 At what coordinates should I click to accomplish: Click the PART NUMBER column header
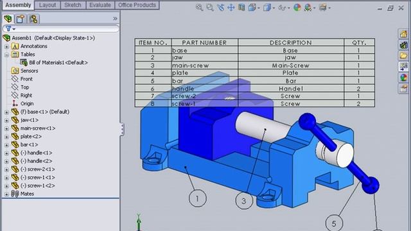pyautogui.click(x=205, y=43)
